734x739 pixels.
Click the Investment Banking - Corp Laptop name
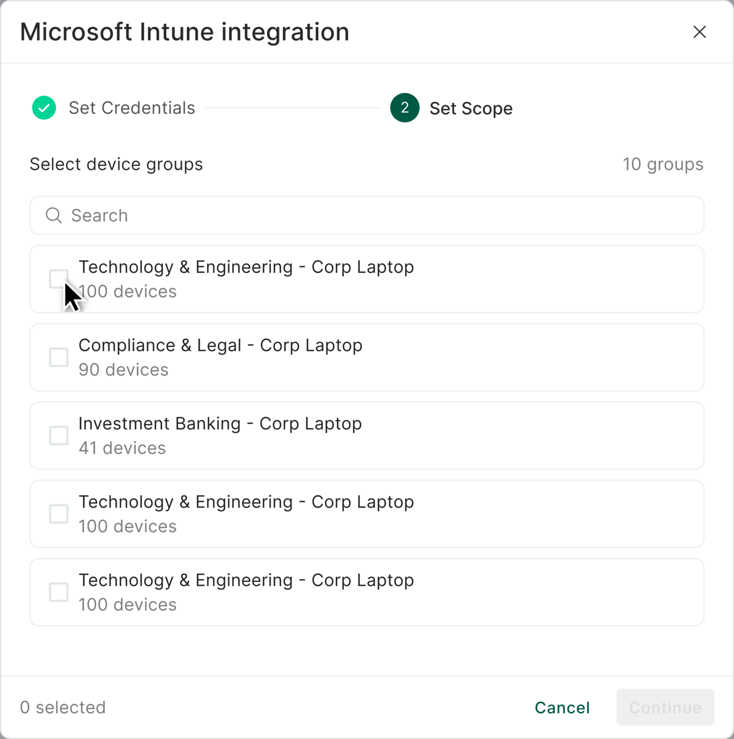coord(220,423)
